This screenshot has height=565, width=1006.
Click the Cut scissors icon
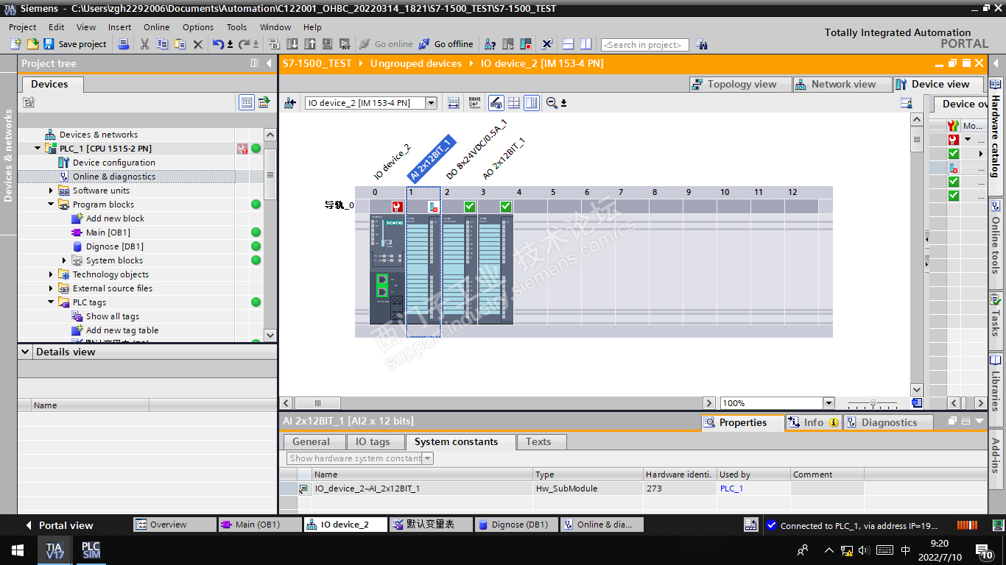point(144,44)
